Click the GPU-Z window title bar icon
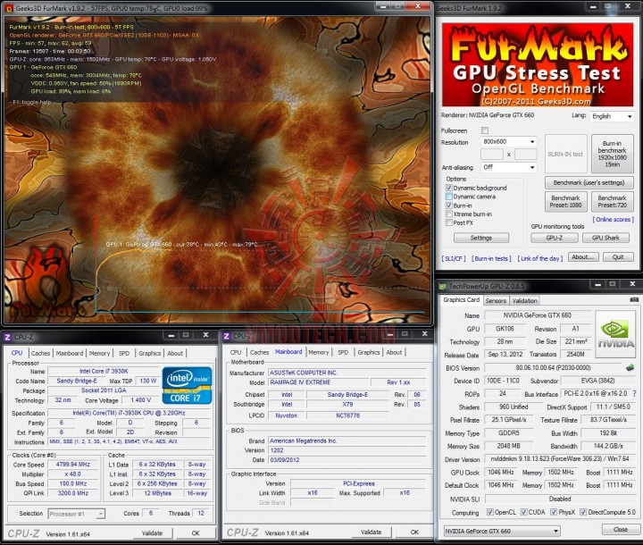Screen dimensions: 643x545 pos(443,286)
